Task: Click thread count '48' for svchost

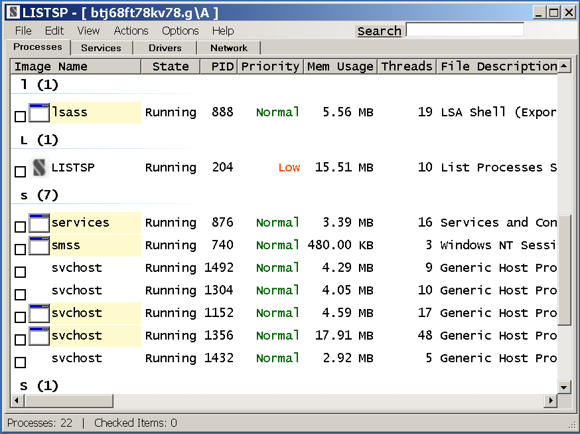Action: [x=425, y=336]
